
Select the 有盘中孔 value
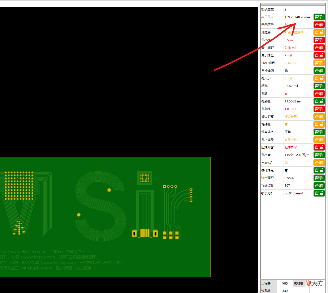pyautogui.click(x=291, y=140)
